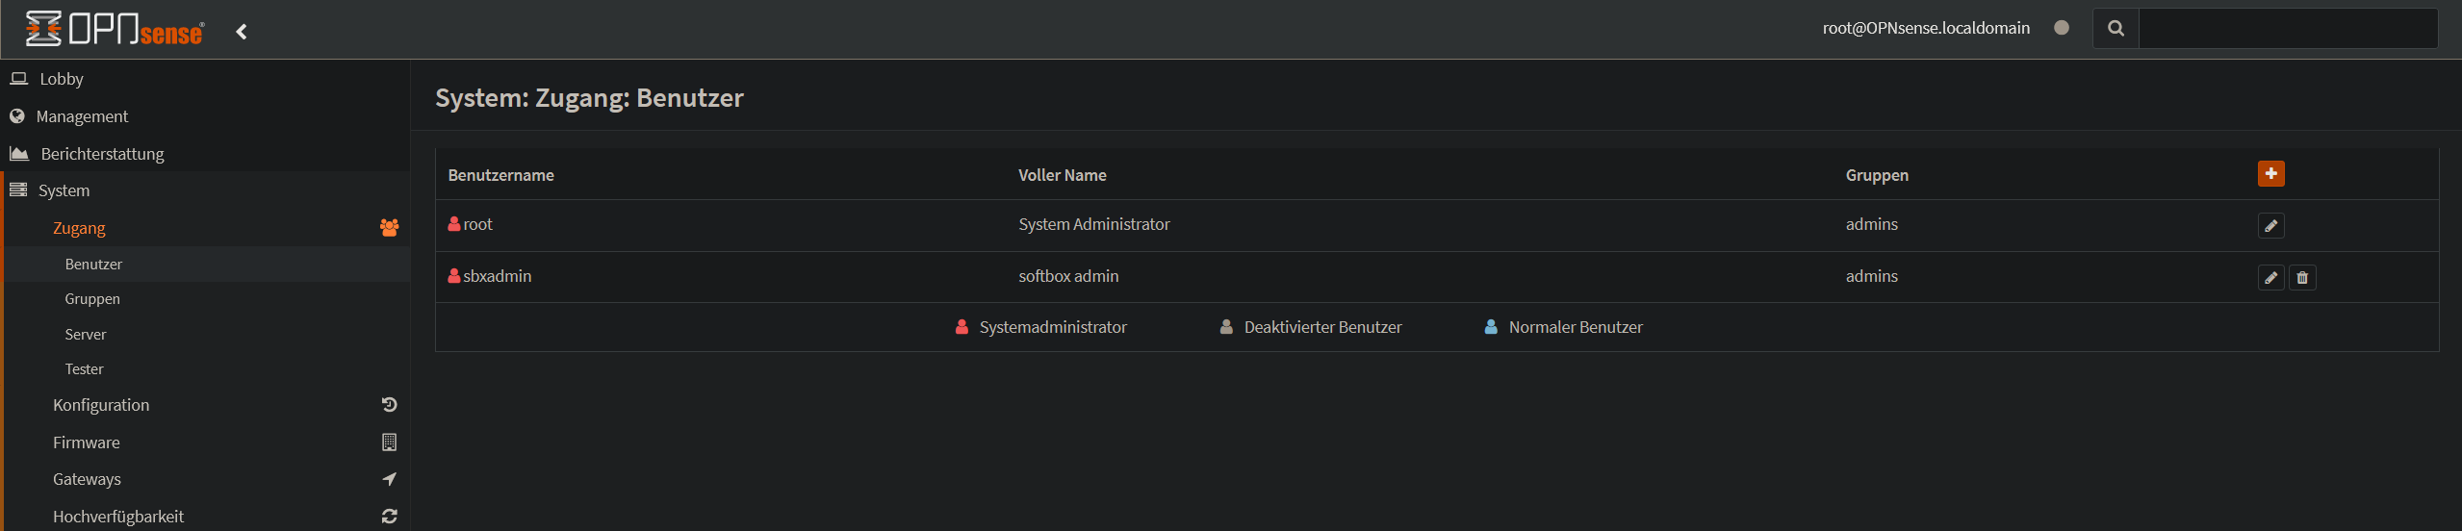Collapse the sidebar with the chevron arrow

242,32
